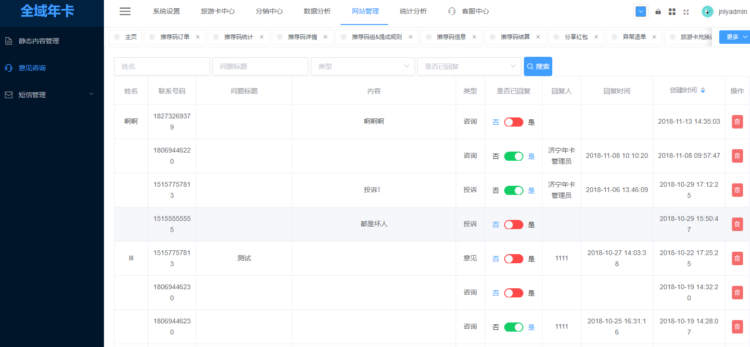Toggle reply switch on 测试 row

coord(513,259)
